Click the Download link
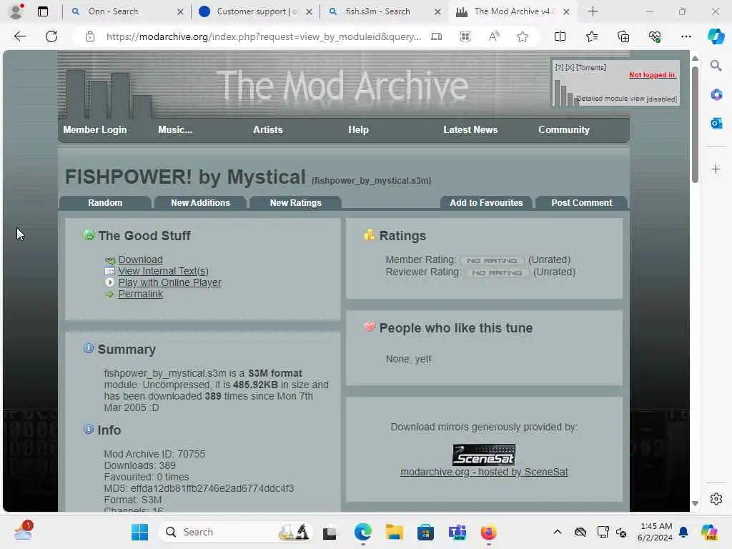Viewport: 732px width, 549px height. 140,259
